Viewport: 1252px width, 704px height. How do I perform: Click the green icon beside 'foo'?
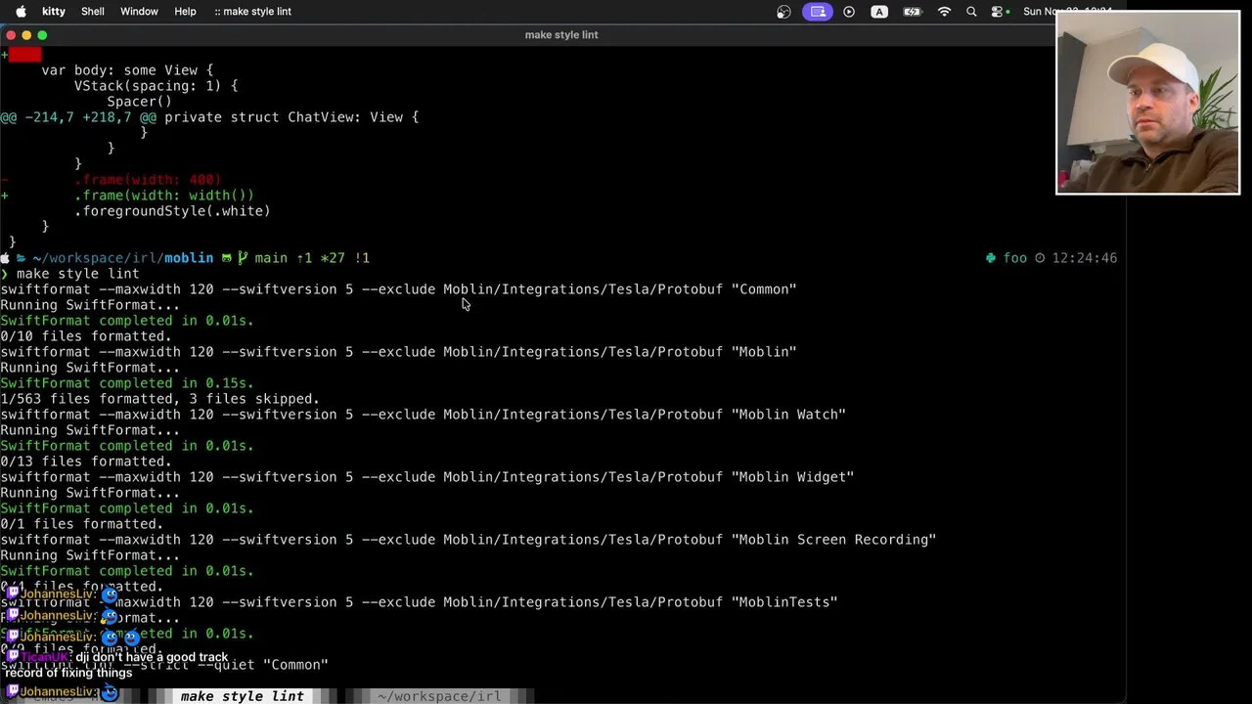pos(991,258)
